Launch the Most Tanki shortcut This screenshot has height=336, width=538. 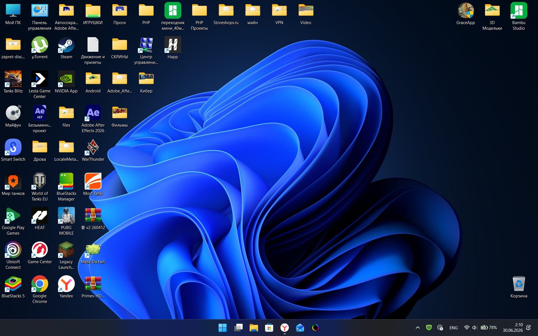(x=93, y=185)
